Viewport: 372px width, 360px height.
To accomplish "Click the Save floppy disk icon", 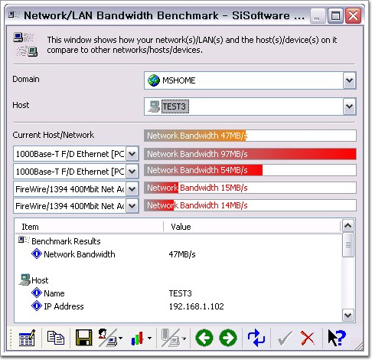I will [84, 338].
